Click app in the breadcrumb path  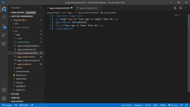click(x=70, y=12)
